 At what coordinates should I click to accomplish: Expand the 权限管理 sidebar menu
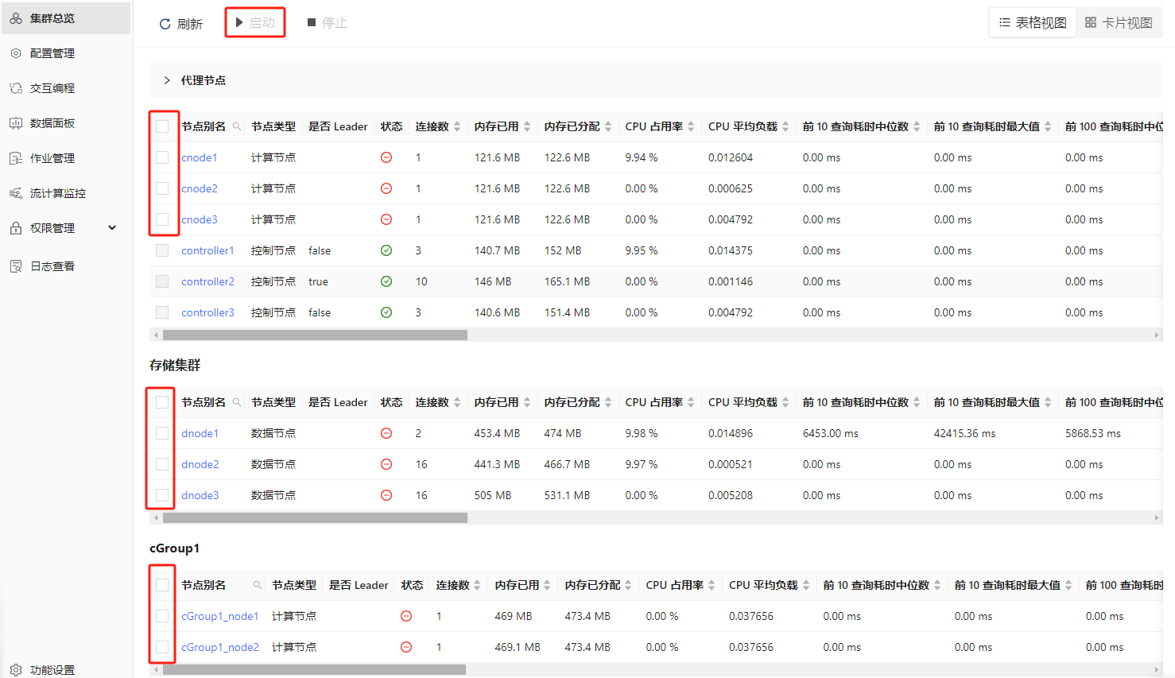(112, 228)
